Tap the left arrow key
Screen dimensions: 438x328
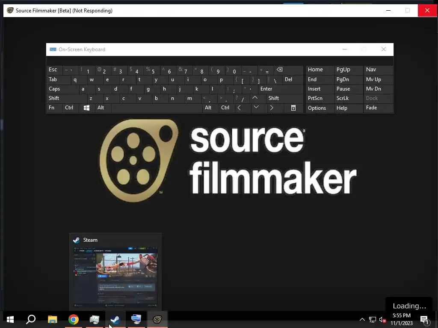(x=239, y=108)
